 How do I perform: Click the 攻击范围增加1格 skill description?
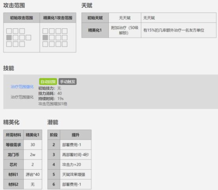pos(53,104)
